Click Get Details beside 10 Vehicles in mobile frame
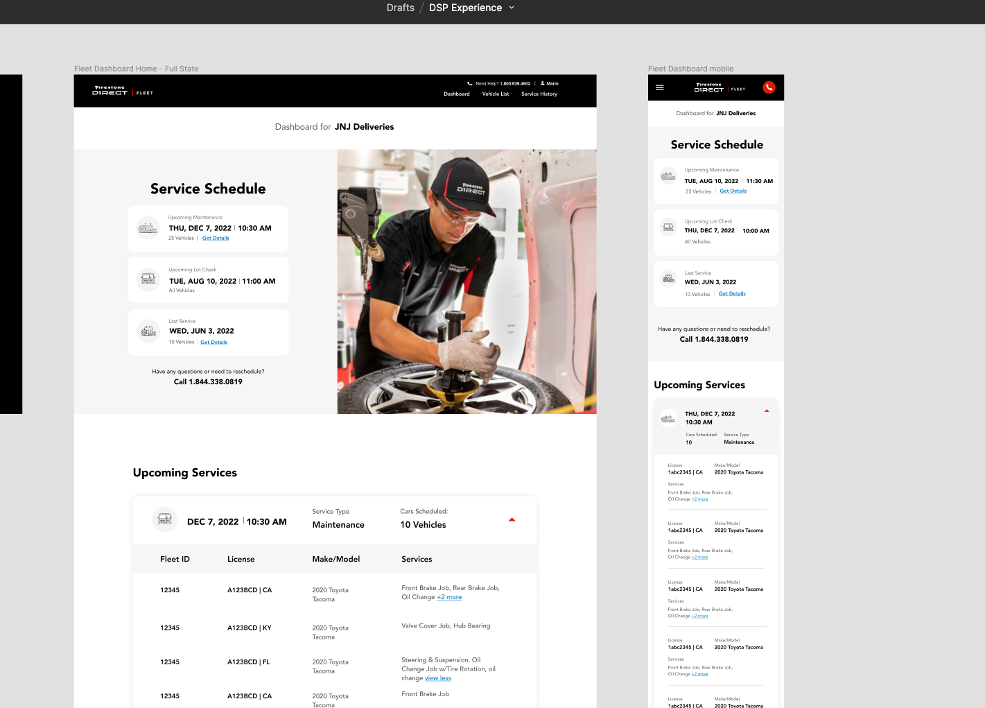The height and width of the screenshot is (708, 985). coord(732,294)
